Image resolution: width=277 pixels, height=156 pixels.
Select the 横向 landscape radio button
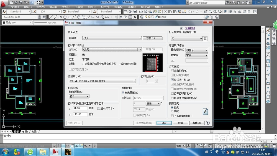[x=172, y=111]
